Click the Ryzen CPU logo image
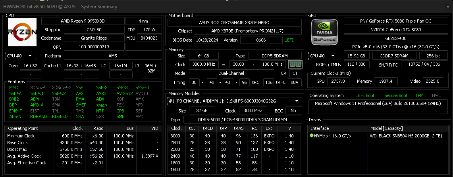This screenshot has height=177, width=453. [x=22, y=32]
